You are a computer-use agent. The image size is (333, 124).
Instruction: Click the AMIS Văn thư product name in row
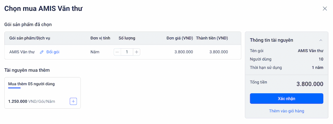click(x=22, y=52)
